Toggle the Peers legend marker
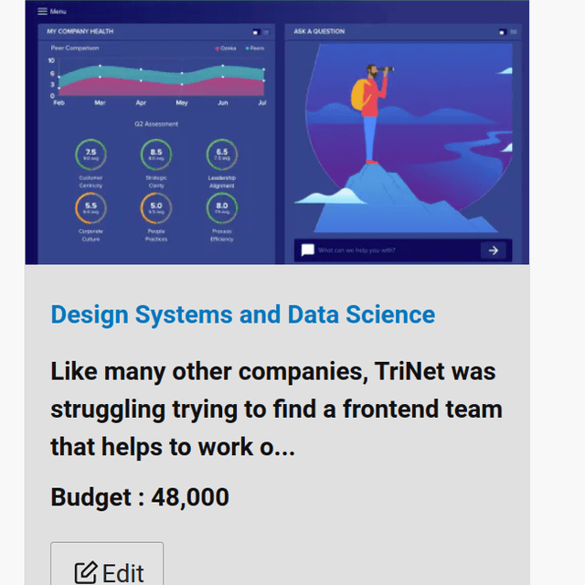Image resolution: width=585 pixels, height=585 pixels. [247, 48]
